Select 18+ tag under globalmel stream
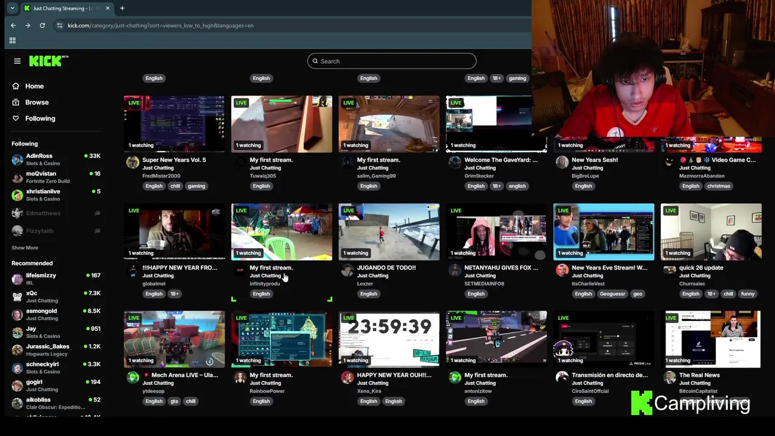Image resolution: width=775 pixels, height=436 pixels. (x=174, y=294)
